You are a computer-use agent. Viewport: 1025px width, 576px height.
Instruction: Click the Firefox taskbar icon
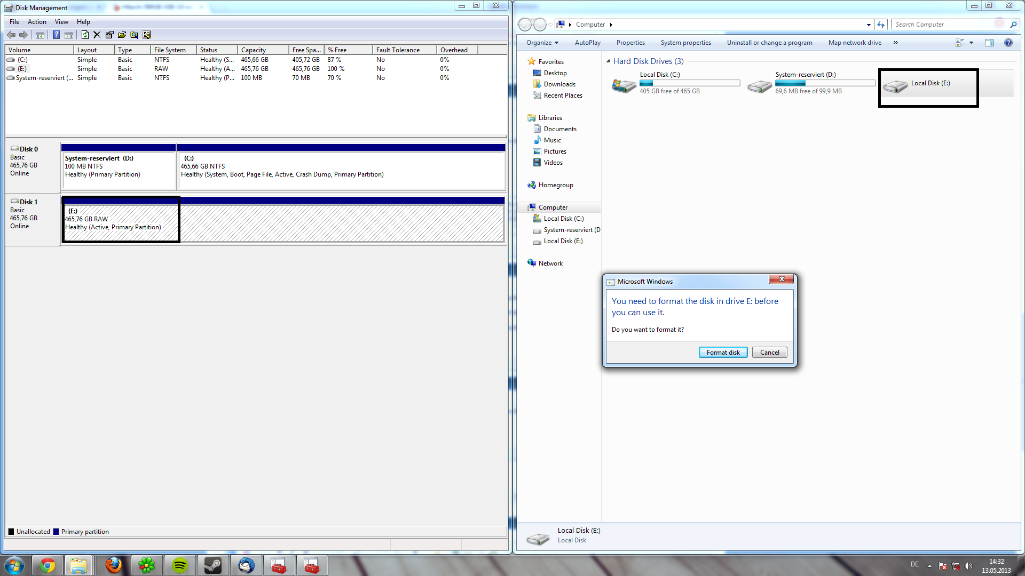[x=114, y=565]
